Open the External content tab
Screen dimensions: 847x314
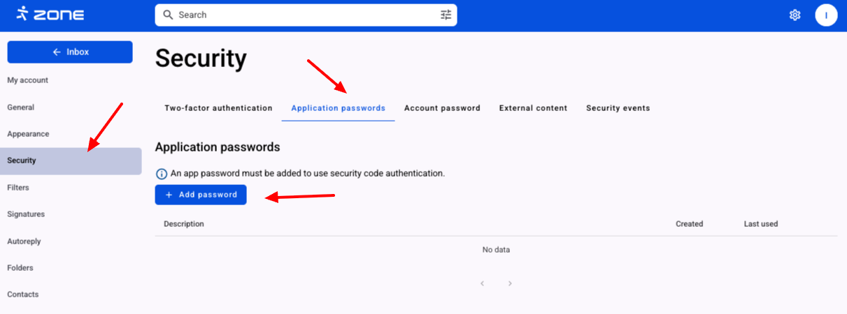(x=533, y=108)
